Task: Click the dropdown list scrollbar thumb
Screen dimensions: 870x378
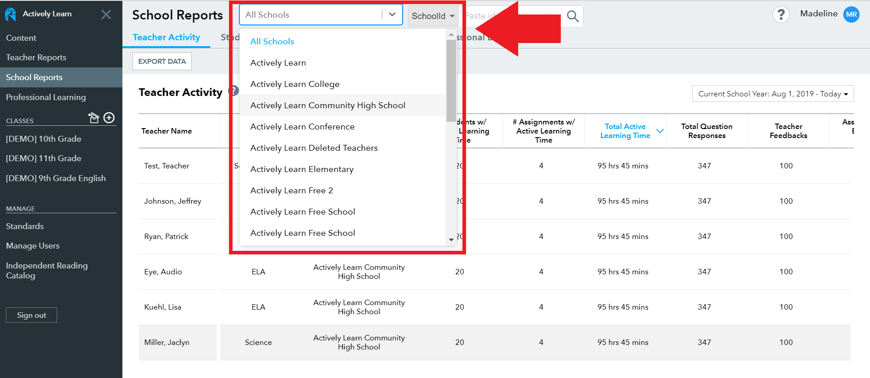Action: click(451, 81)
